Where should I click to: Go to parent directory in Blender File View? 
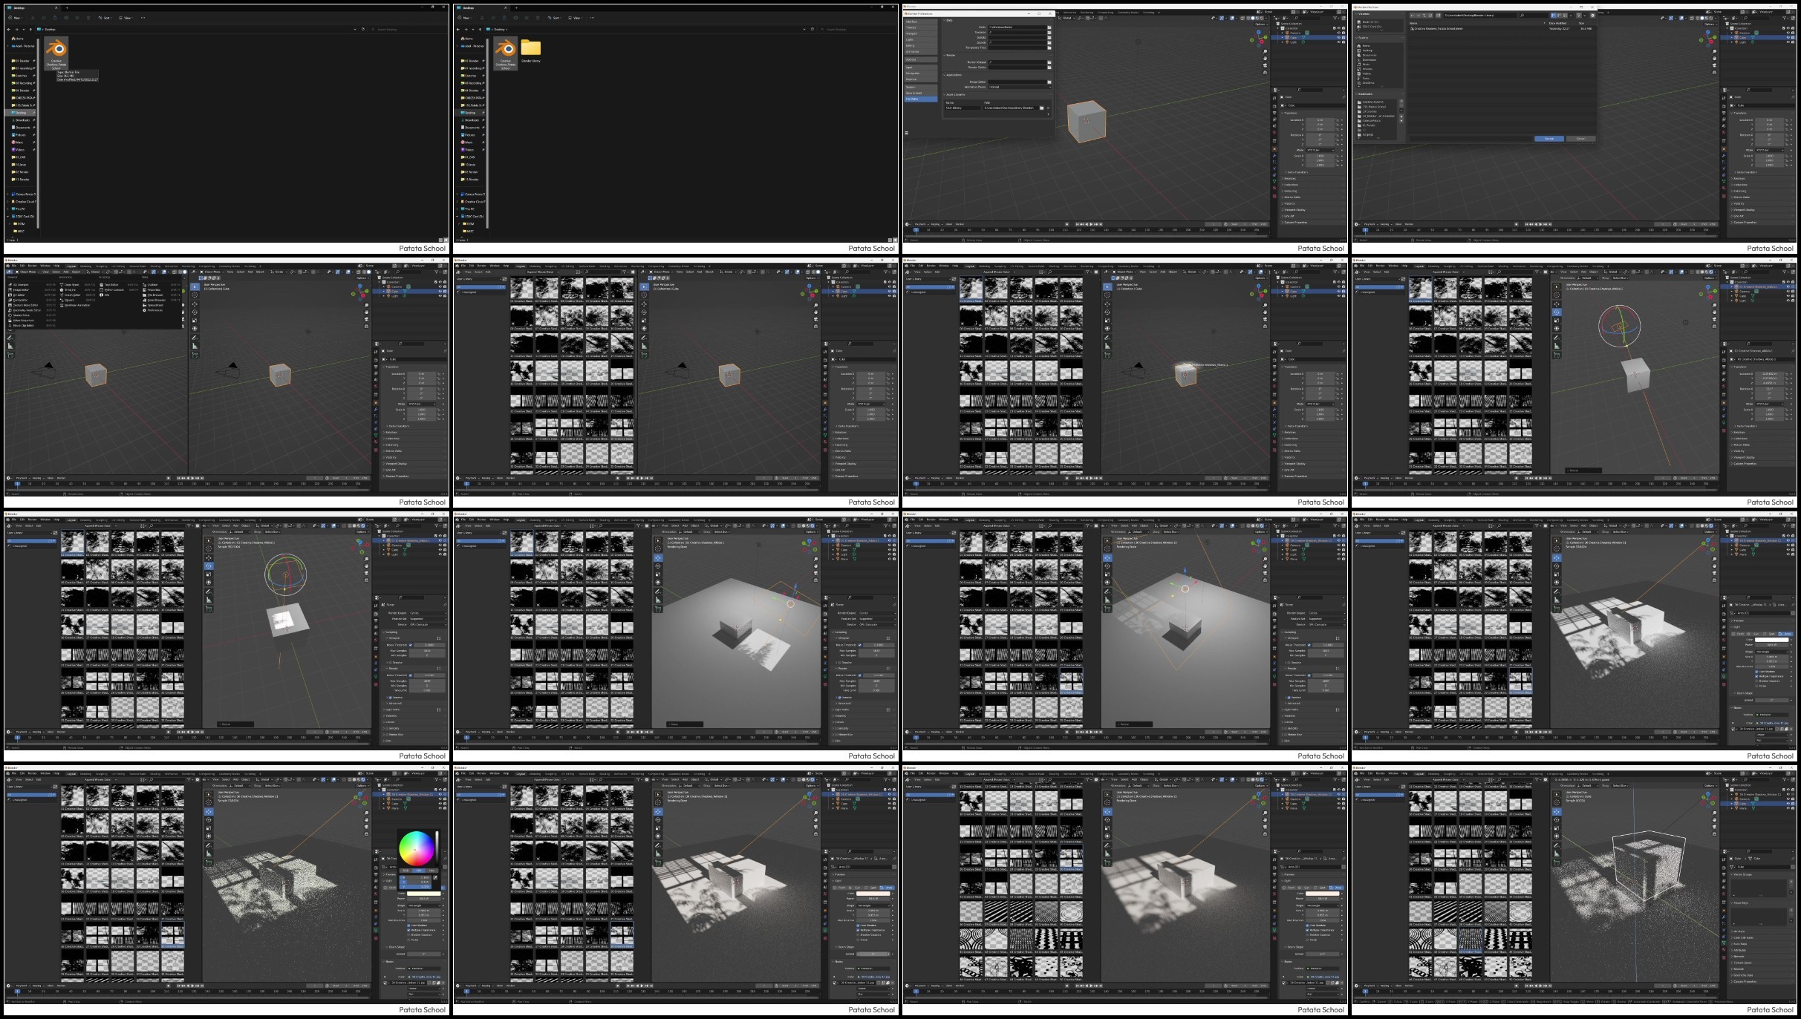click(1424, 16)
